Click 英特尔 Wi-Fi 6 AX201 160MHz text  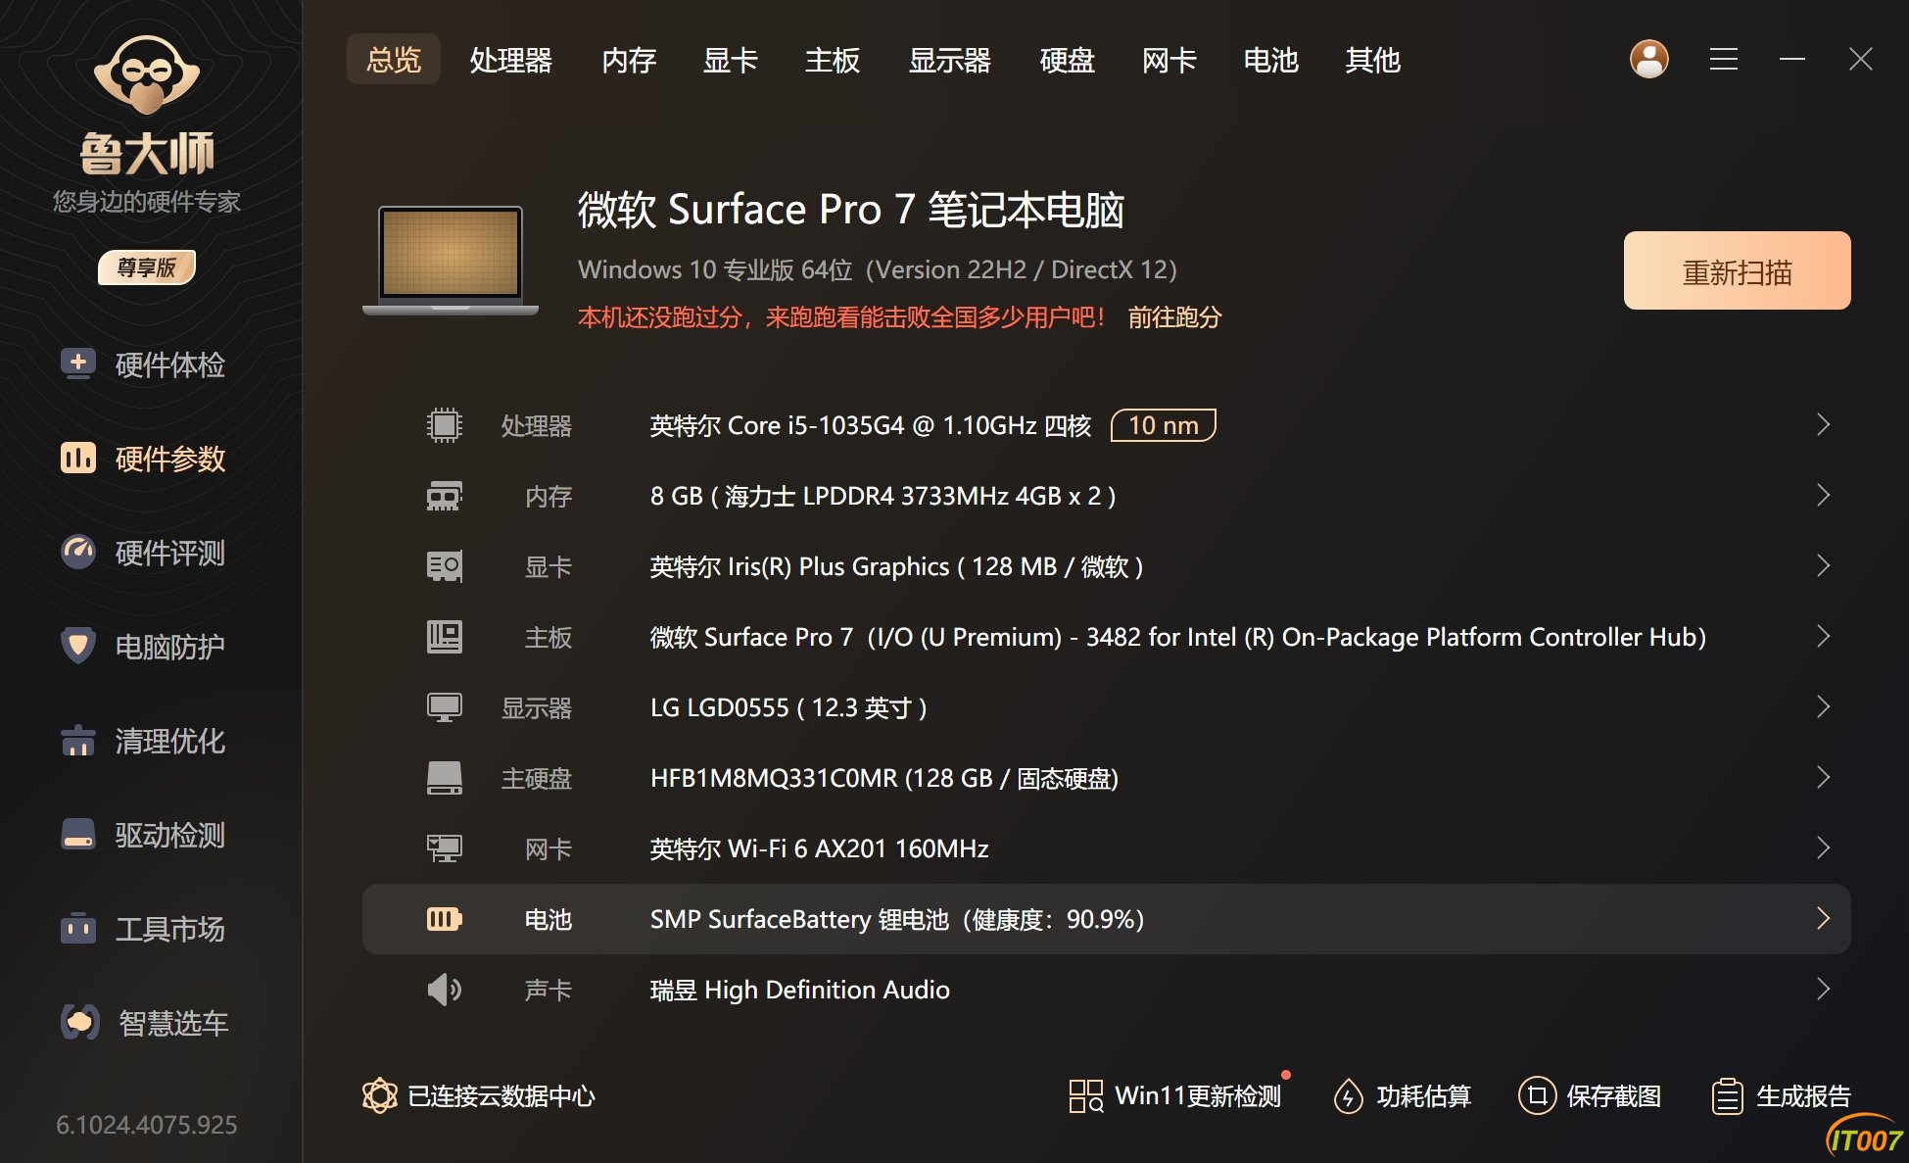point(819,848)
